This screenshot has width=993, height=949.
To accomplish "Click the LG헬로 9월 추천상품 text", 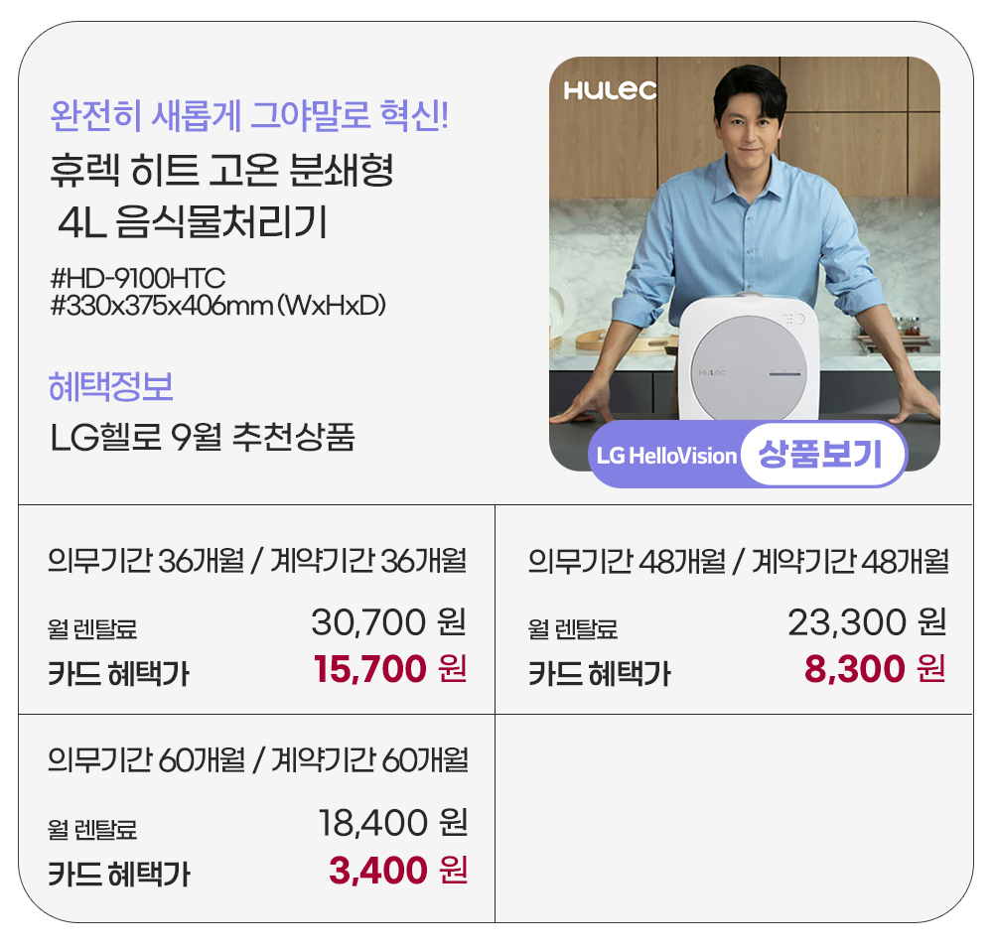I will (203, 437).
